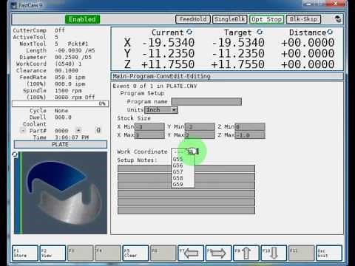Open the settings icon at top right
Screen dimensions: 355x266
338,19
